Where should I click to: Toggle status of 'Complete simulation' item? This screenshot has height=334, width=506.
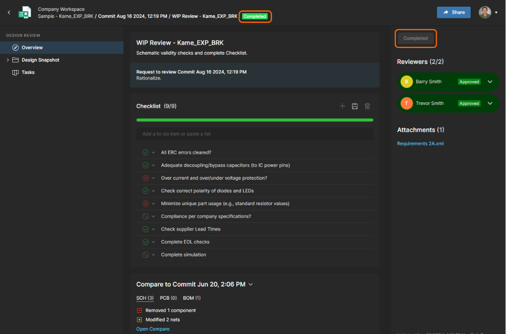pyautogui.click(x=145, y=255)
